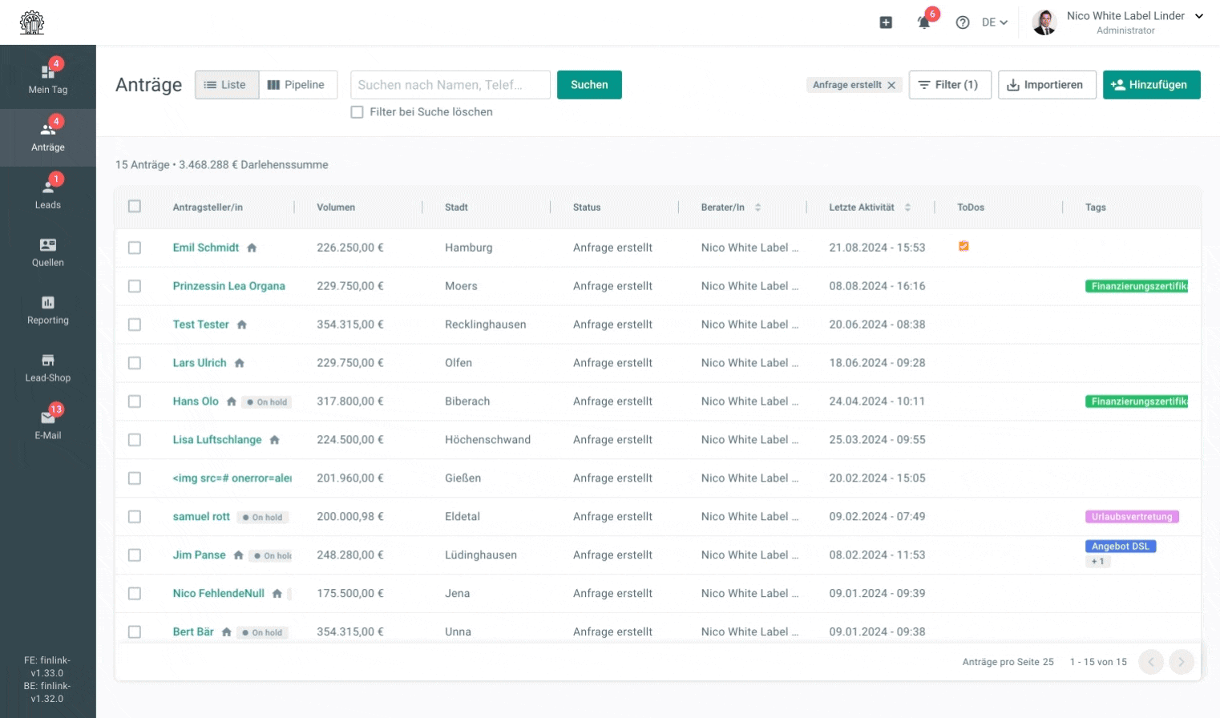
Task: Remove the Anfrage erstellt filter chip
Action: 891,84
